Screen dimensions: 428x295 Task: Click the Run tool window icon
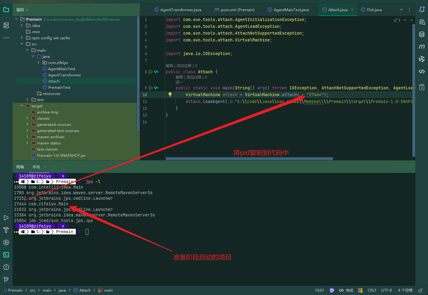[x=6, y=218]
